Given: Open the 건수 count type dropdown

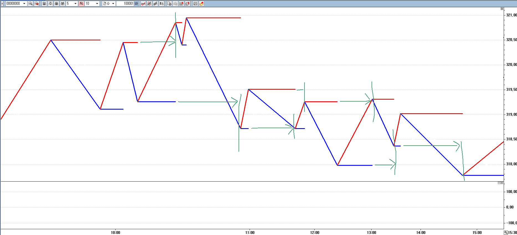Looking at the screenshot, I should pyautogui.click(x=113, y=4).
